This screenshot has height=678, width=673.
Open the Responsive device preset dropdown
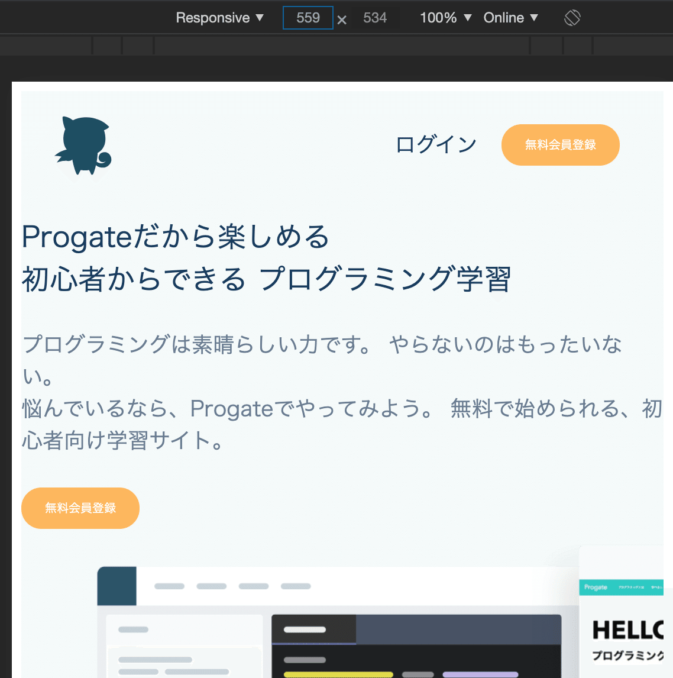219,18
